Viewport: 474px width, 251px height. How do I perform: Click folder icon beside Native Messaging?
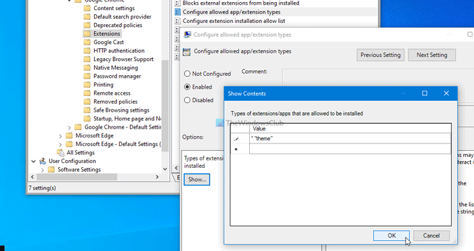click(87, 68)
